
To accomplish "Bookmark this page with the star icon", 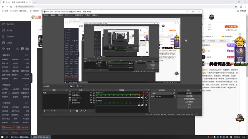I will [x=236, y=6].
